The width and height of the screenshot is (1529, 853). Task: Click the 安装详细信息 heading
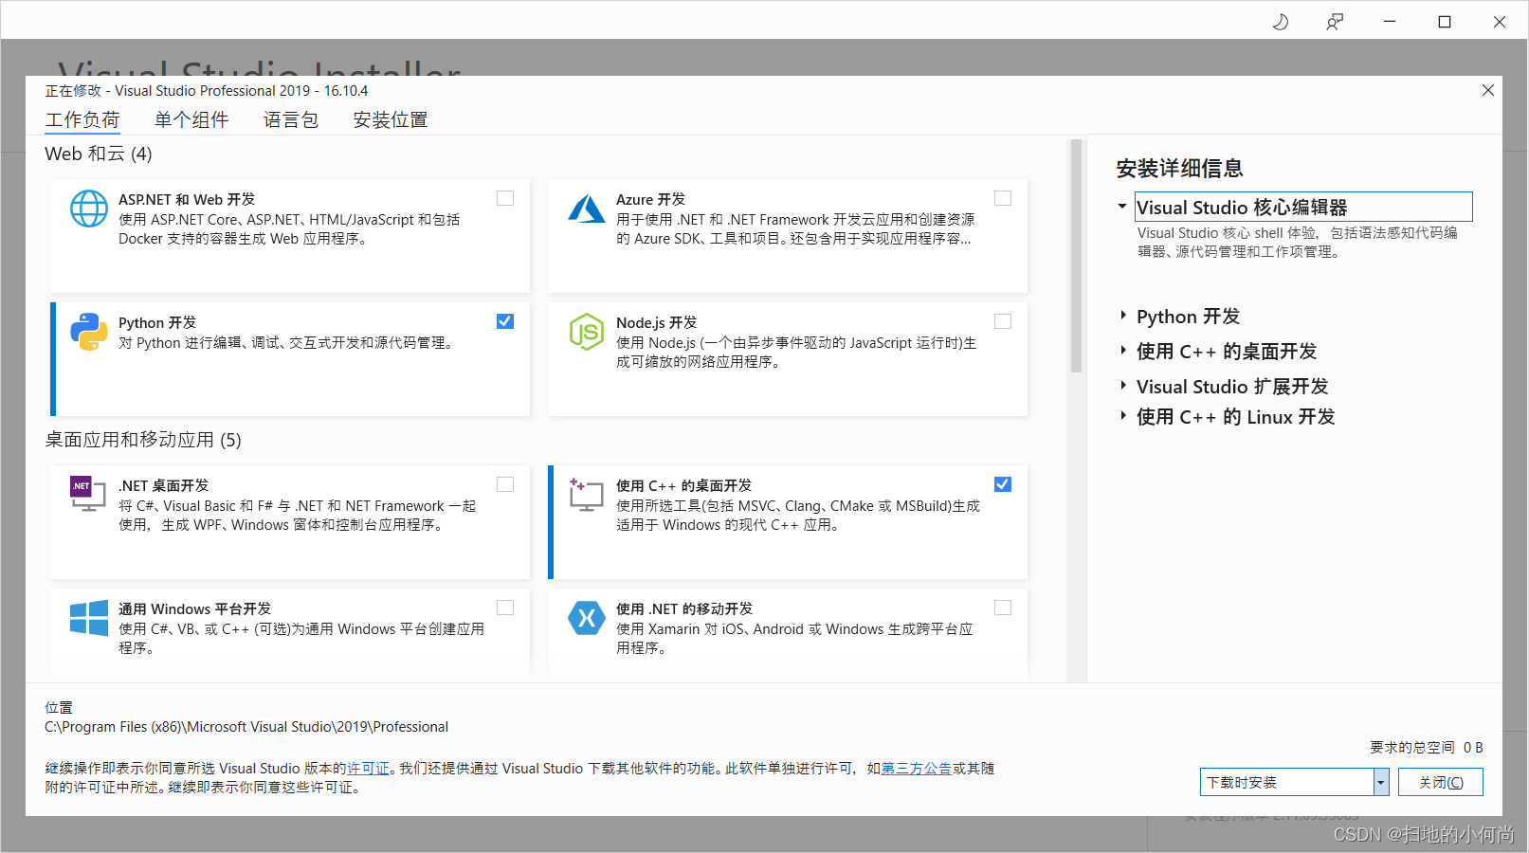(x=1179, y=168)
